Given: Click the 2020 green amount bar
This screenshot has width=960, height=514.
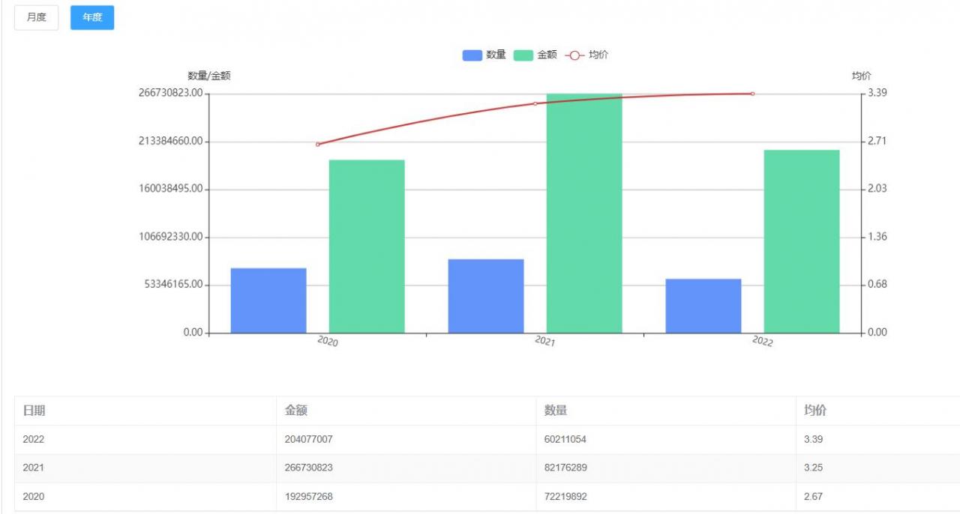Looking at the screenshot, I should (367, 247).
